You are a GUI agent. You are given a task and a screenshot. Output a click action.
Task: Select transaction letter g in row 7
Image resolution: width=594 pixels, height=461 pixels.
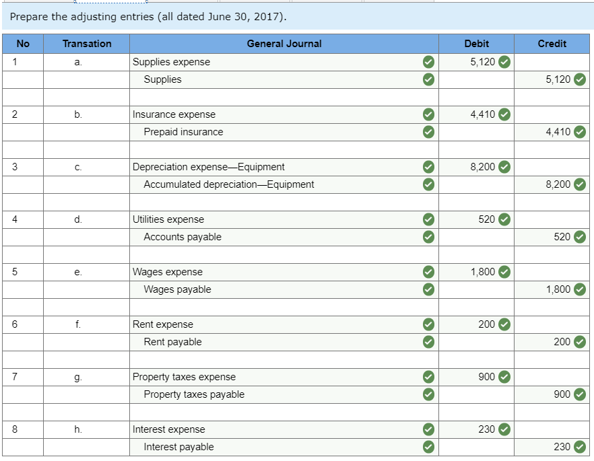coord(86,376)
